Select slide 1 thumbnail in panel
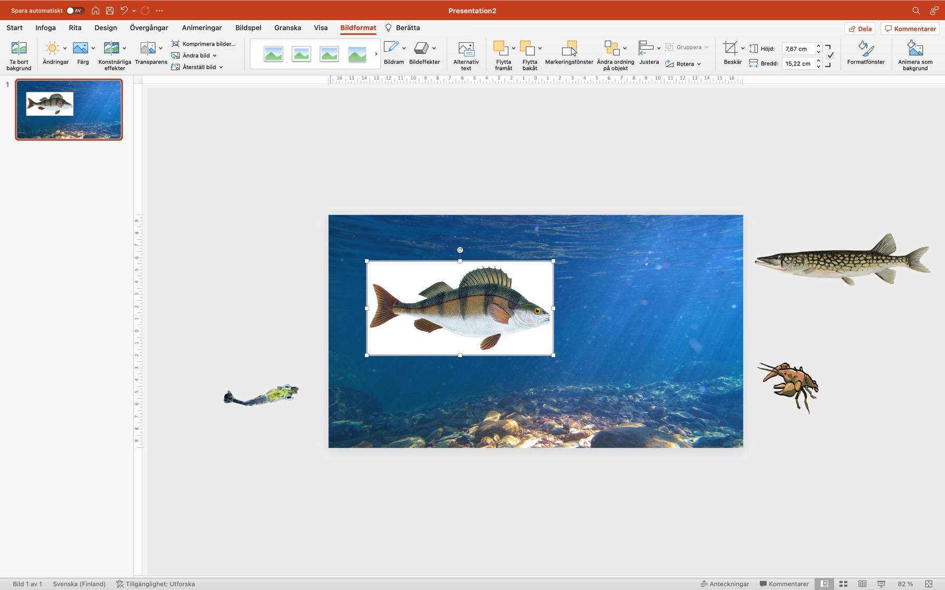Image resolution: width=945 pixels, height=590 pixels. pyautogui.click(x=69, y=110)
